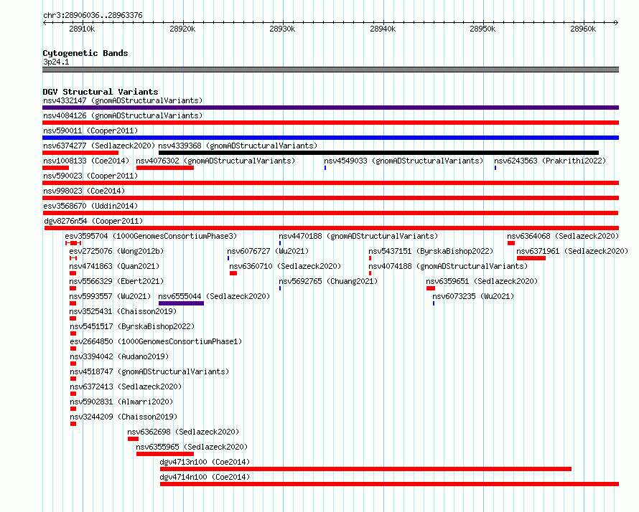Click the red dgv4714n100 variant bar
639x512 pixels.
(x=390, y=484)
